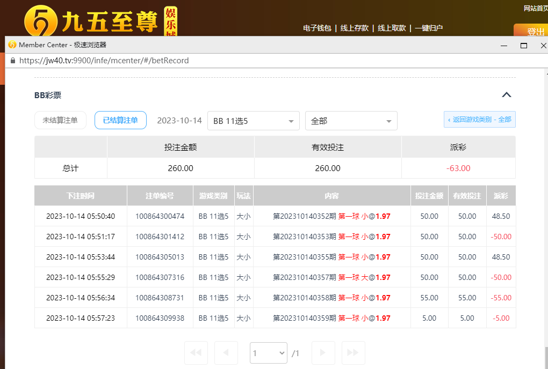Click the 2023-10-14 date field

click(x=179, y=121)
